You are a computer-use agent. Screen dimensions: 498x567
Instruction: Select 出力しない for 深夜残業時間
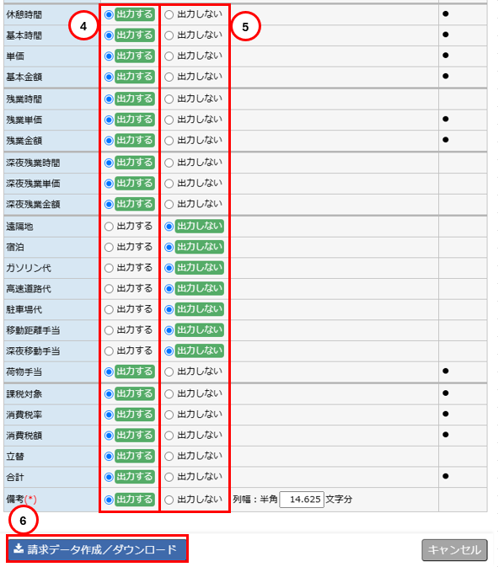point(169,163)
